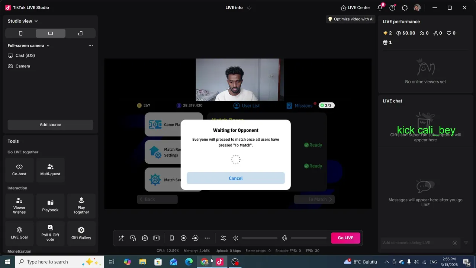Mute the speaker output

point(235,238)
